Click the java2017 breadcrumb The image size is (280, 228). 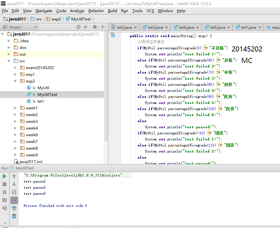[x=15, y=19]
